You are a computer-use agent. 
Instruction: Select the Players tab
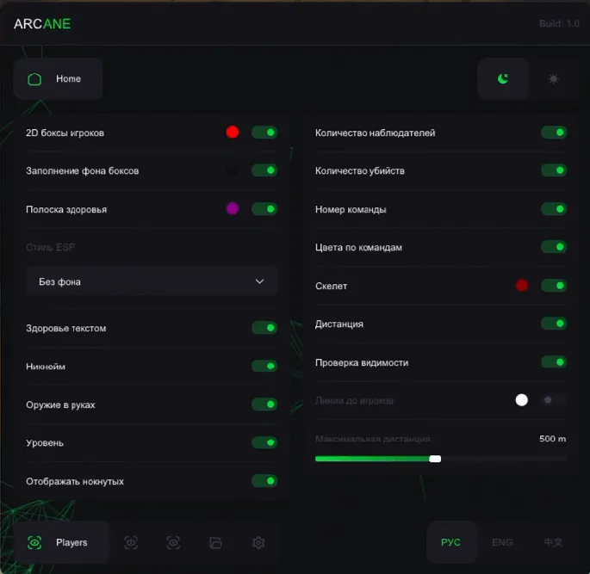click(61, 543)
